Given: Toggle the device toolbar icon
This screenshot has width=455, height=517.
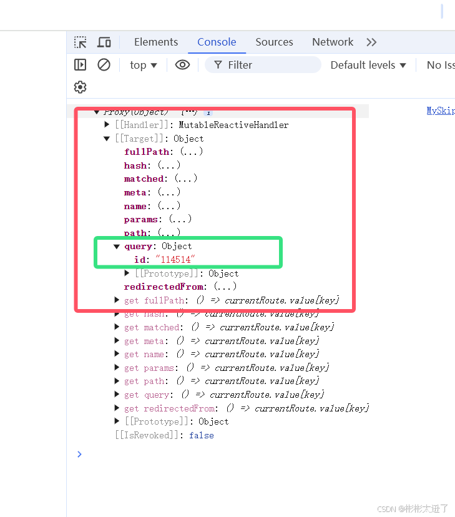Looking at the screenshot, I should click(104, 42).
